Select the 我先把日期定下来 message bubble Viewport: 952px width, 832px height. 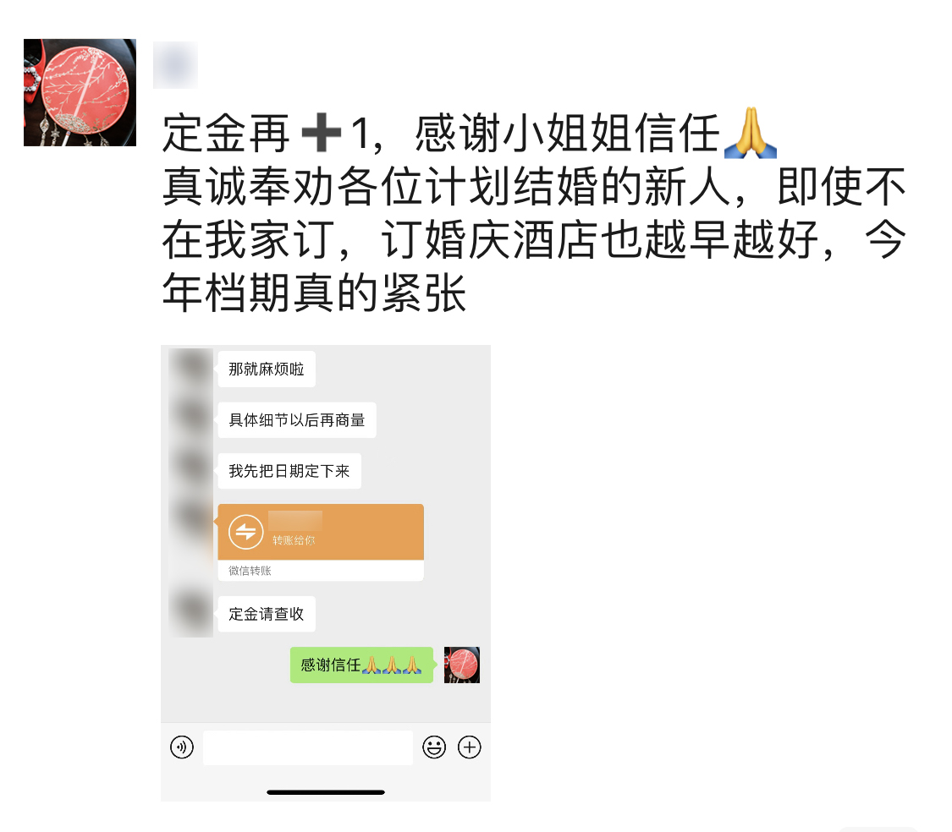point(289,471)
